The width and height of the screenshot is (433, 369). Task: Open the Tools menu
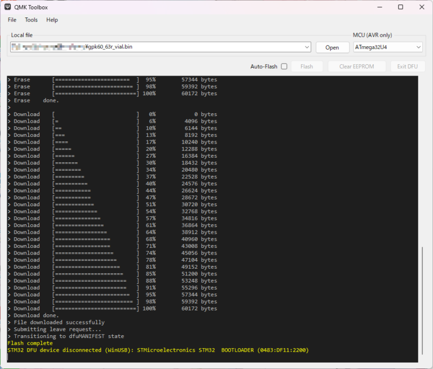(31, 20)
